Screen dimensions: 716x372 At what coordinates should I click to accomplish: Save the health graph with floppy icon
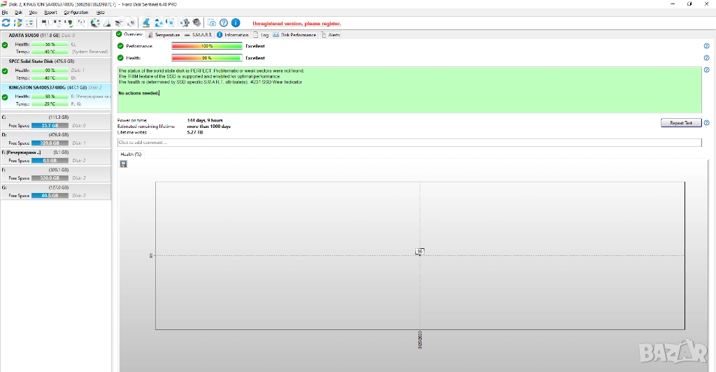pos(124,164)
